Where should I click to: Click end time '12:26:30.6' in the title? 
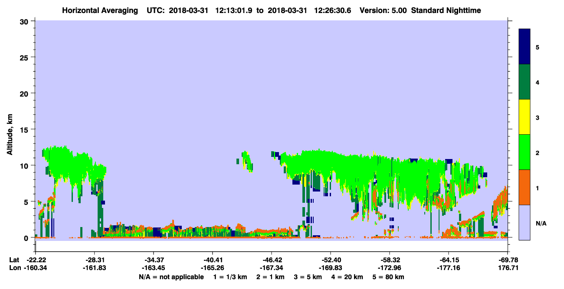(x=334, y=10)
